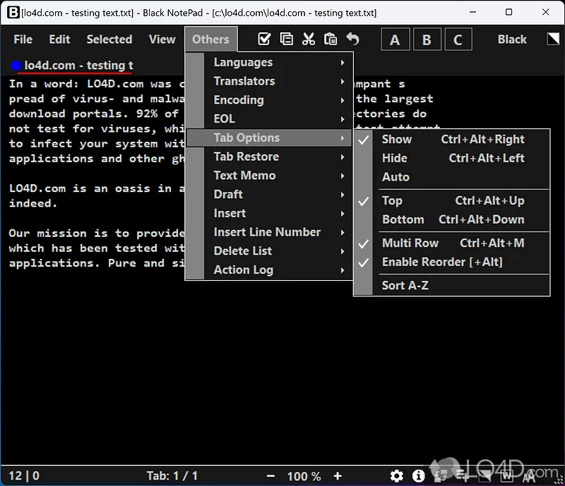Open the Black theme menu
565x486 pixels.
512,40
